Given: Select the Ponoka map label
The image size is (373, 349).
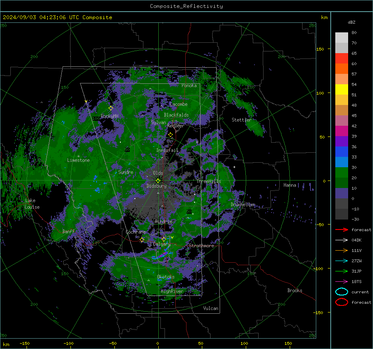Looking at the screenshot, I should click(x=189, y=85).
